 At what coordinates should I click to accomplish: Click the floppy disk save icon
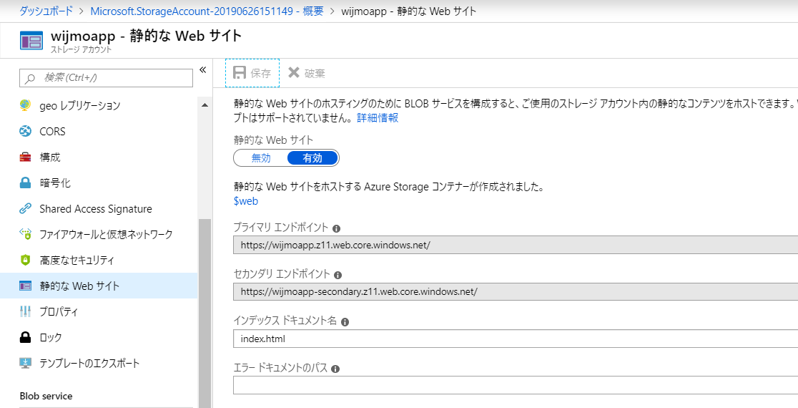(240, 73)
